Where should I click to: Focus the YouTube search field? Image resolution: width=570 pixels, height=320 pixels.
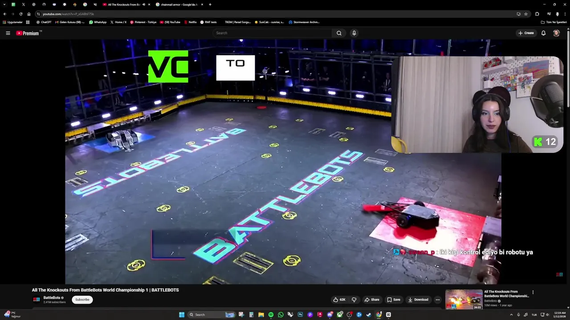point(272,33)
